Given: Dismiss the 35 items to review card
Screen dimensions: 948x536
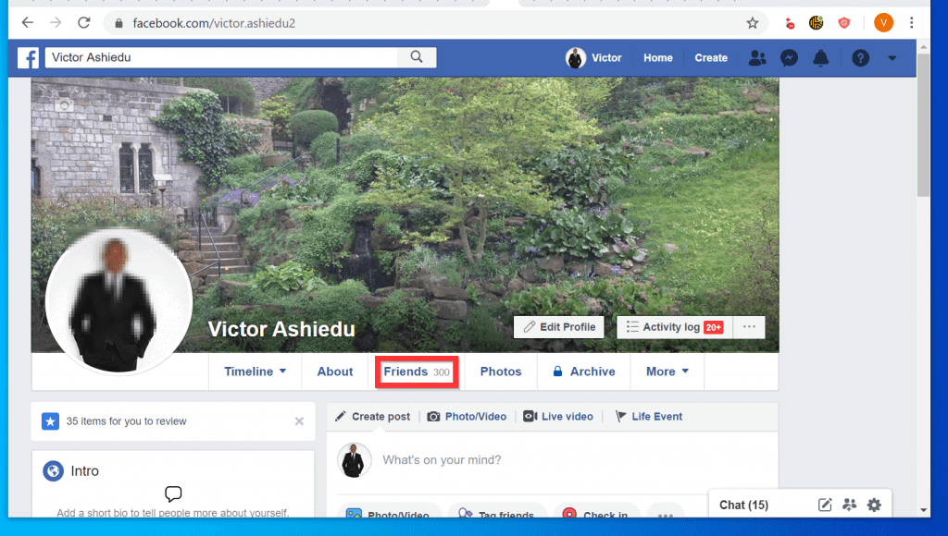Looking at the screenshot, I should pyautogui.click(x=299, y=421).
